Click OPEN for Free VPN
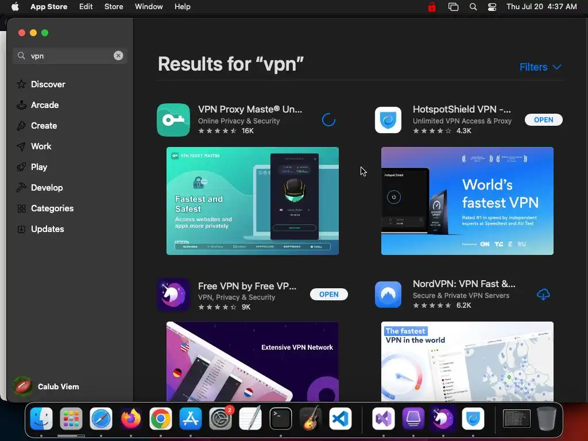 coord(329,295)
